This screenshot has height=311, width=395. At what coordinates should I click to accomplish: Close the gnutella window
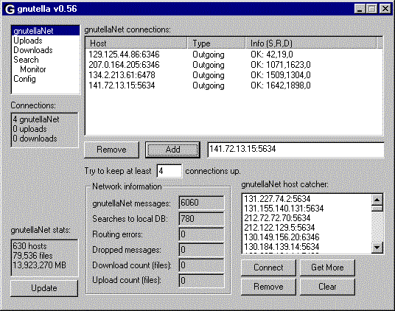pyautogui.click(x=385, y=9)
